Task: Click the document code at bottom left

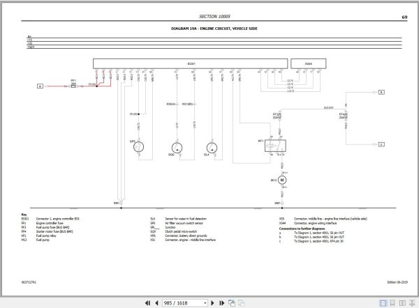Action: click(29, 282)
